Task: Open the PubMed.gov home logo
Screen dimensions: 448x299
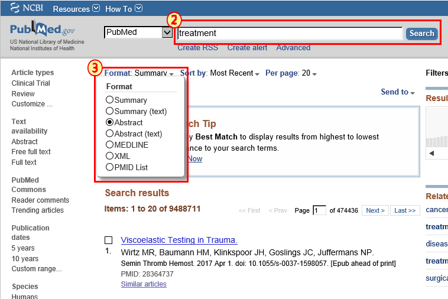Action: tap(43, 28)
